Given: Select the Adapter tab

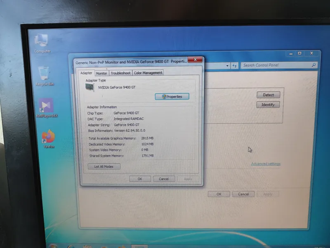Looking at the screenshot, I should click(86, 73).
